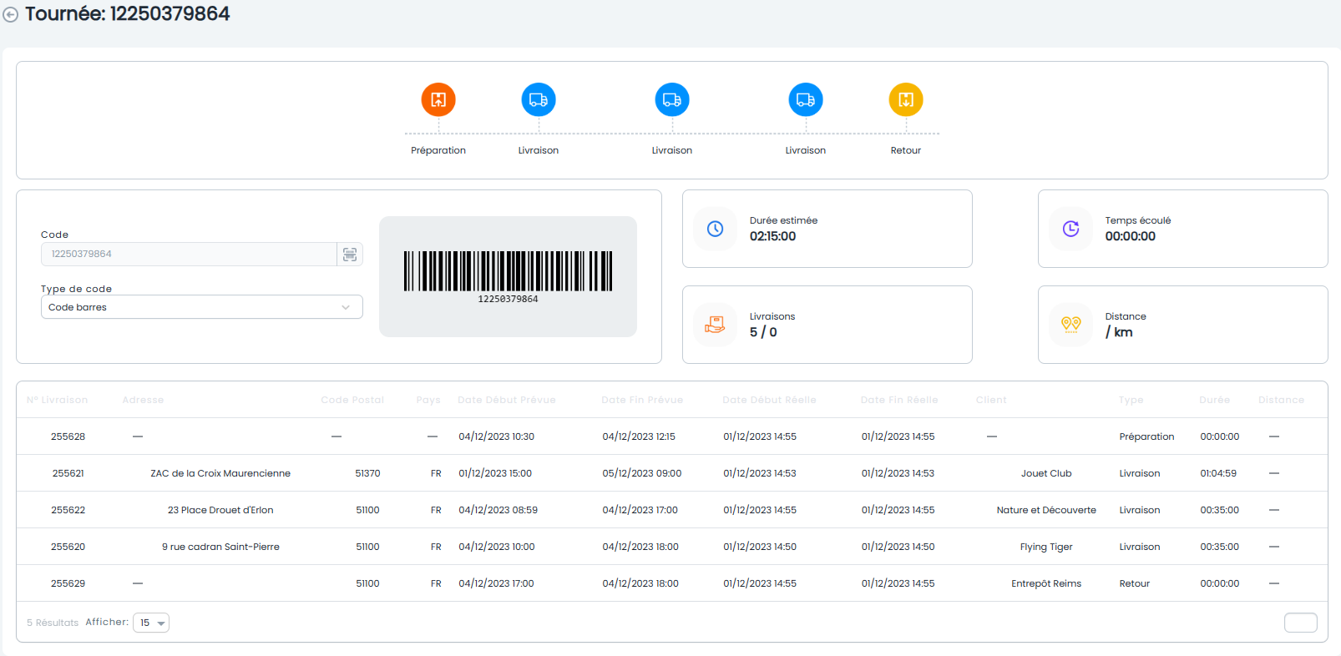The height and width of the screenshot is (656, 1341).
Task: Open the Type de code dropdown
Action: click(202, 307)
